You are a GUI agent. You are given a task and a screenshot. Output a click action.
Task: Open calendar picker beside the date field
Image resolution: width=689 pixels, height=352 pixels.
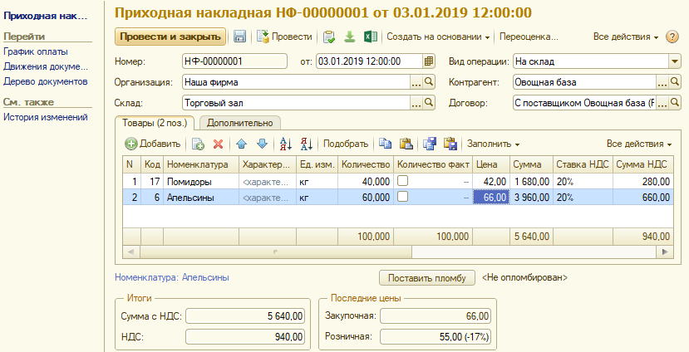click(429, 61)
